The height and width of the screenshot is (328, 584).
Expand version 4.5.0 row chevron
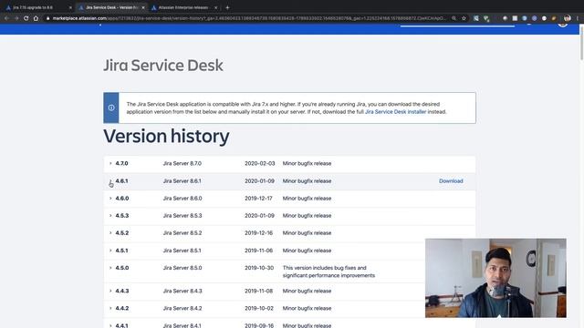pos(110,268)
